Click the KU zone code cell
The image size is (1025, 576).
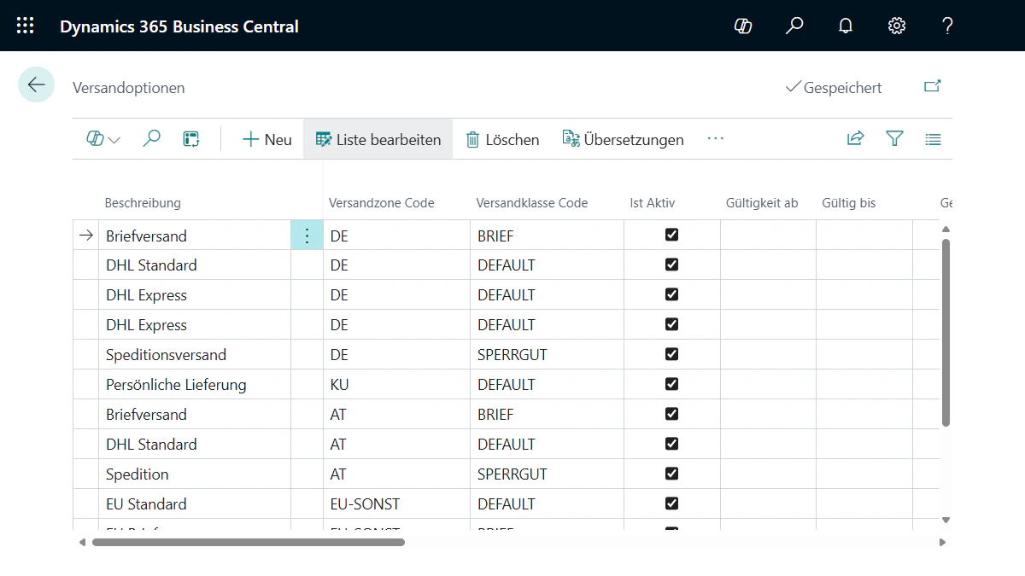click(396, 384)
